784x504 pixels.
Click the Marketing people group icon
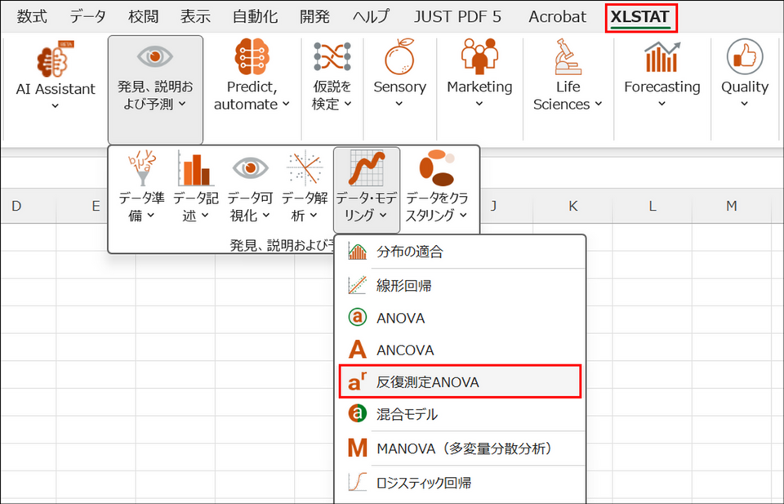coord(479,57)
